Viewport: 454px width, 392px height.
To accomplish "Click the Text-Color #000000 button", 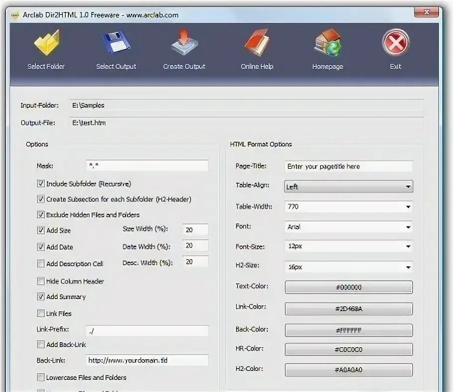I will click(x=348, y=287).
